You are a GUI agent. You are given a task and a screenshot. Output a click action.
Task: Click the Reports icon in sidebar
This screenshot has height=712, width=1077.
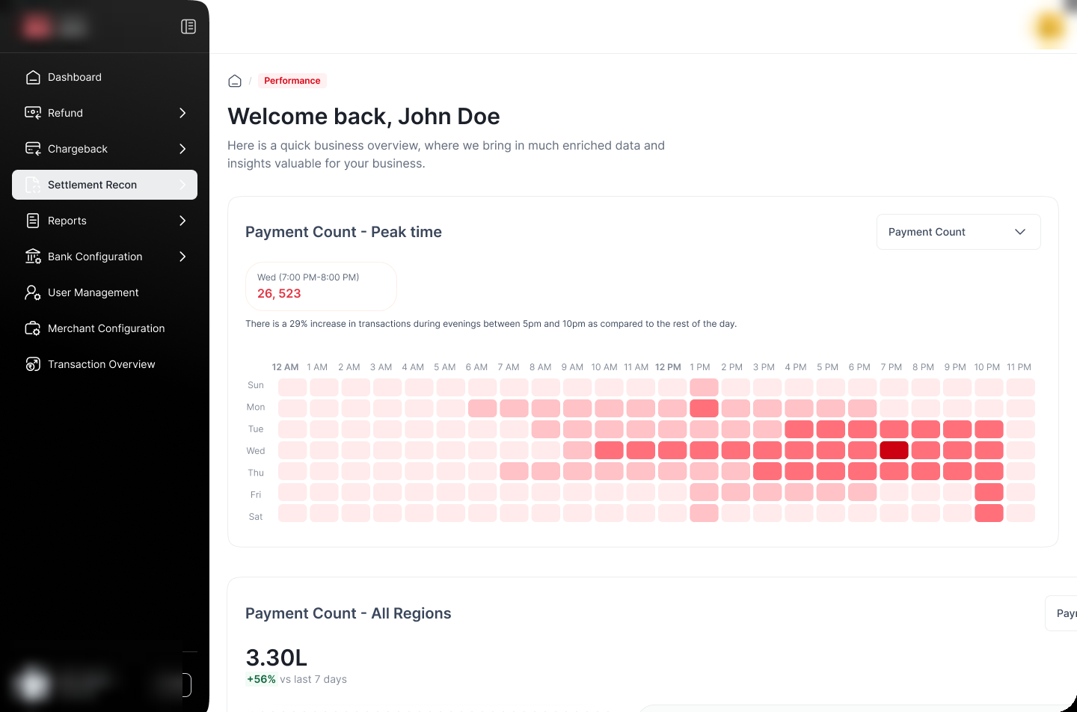click(33, 221)
